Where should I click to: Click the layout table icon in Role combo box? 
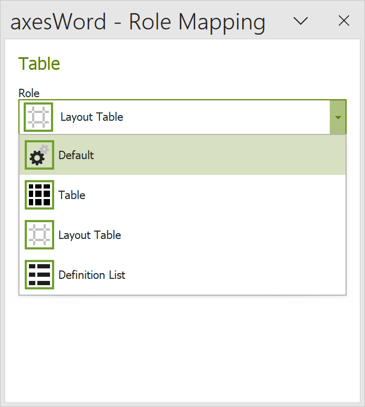(38, 117)
